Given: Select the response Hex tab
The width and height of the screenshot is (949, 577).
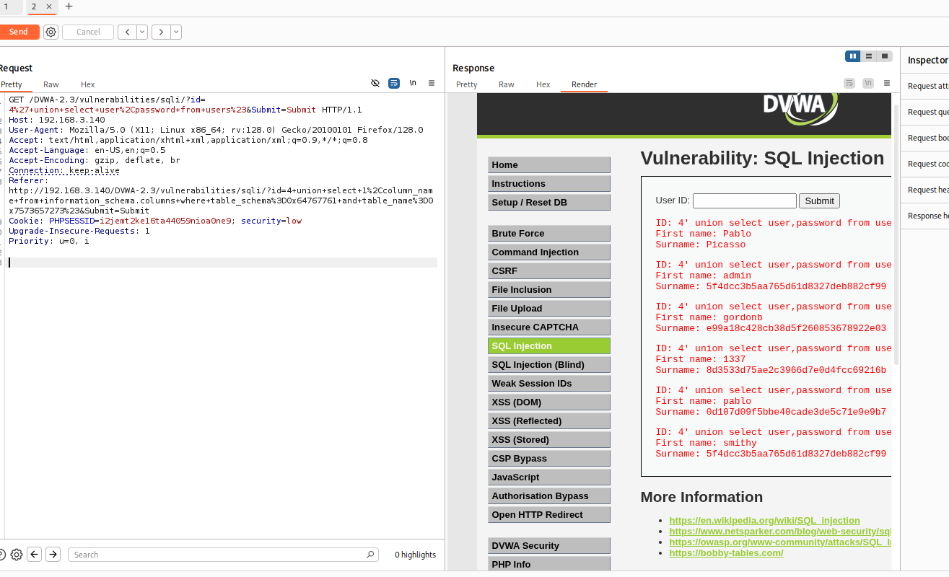Looking at the screenshot, I should coord(543,84).
